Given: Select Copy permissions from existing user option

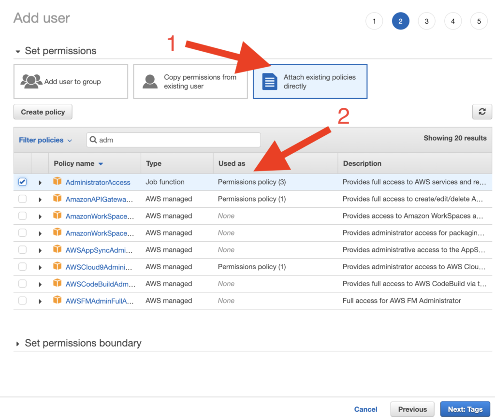Looking at the screenshot, I should (x=190, y=82).
